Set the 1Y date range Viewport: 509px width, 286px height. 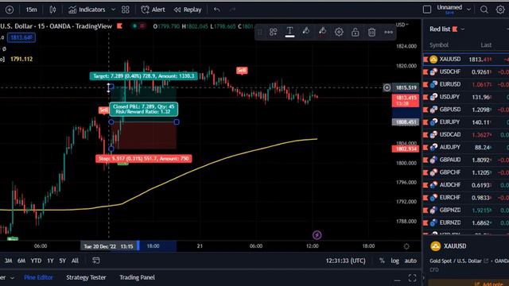tap(50, 261)
